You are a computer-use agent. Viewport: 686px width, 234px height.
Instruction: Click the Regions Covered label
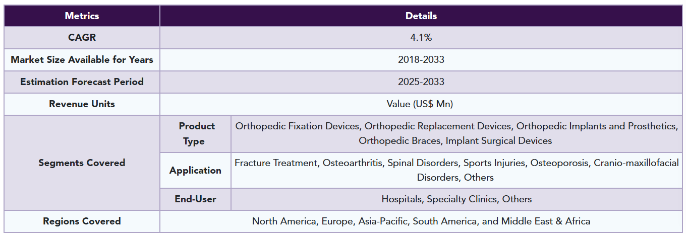tap(82, 221)
